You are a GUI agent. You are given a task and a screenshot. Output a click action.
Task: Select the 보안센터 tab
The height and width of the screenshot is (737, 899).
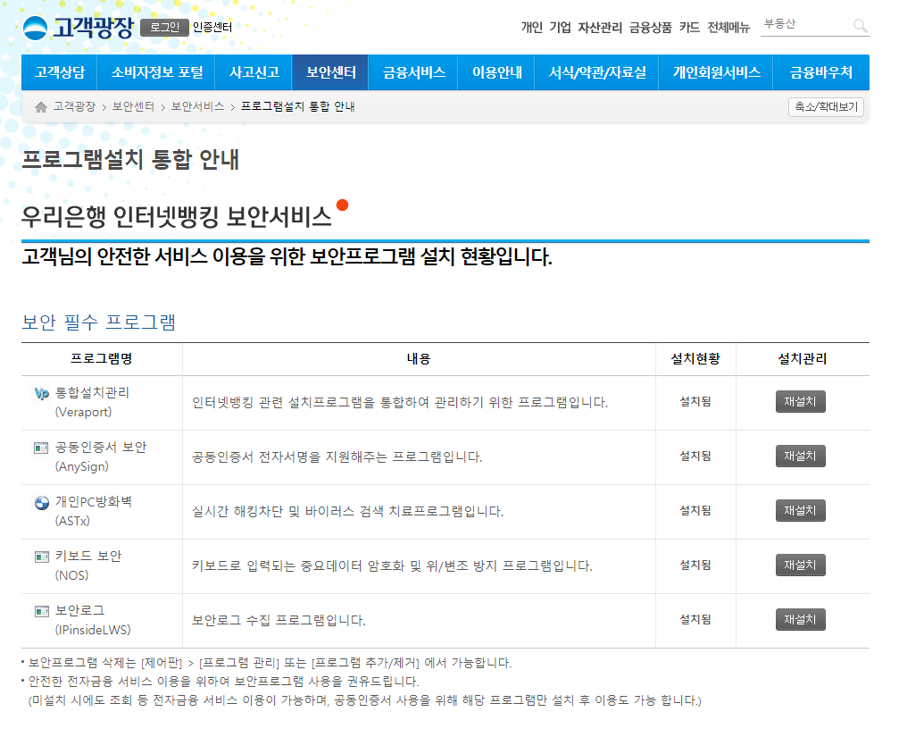tap(330, 72)
